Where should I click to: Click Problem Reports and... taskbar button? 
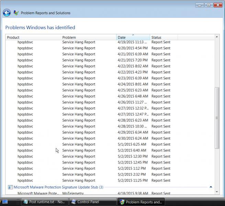pyautogui.click(x=141, y=202)
